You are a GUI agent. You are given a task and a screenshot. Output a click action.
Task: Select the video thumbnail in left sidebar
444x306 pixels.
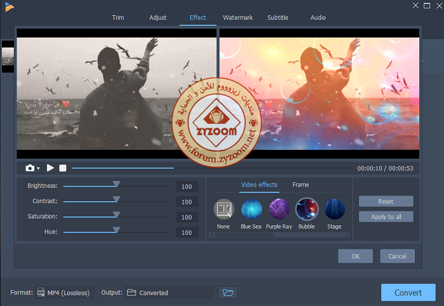[x=8, y=57]
